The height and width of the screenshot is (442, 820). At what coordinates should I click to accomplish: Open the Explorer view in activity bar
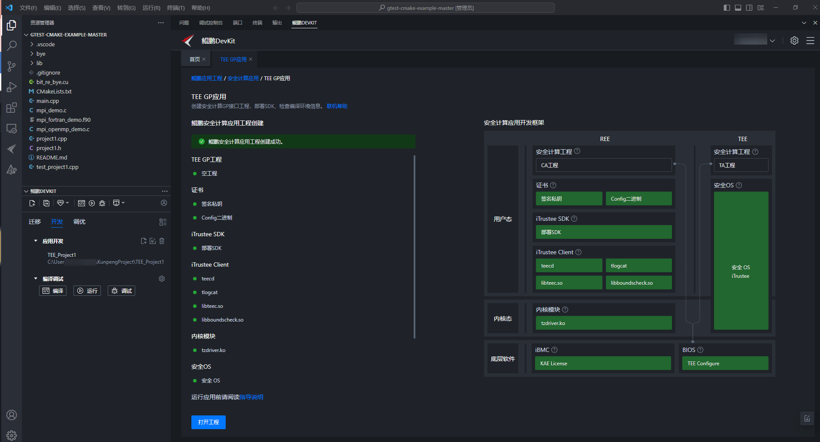tap(12, 26)
